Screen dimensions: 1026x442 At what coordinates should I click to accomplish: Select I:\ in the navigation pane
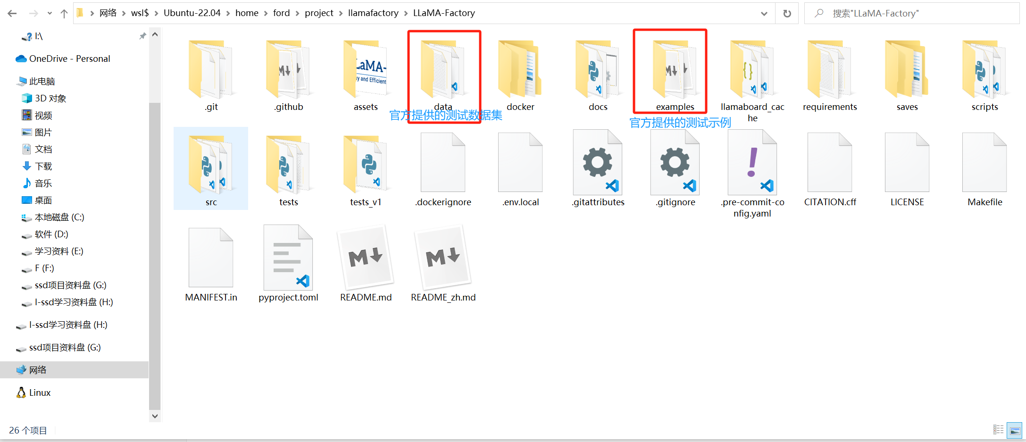click(39, 36)
